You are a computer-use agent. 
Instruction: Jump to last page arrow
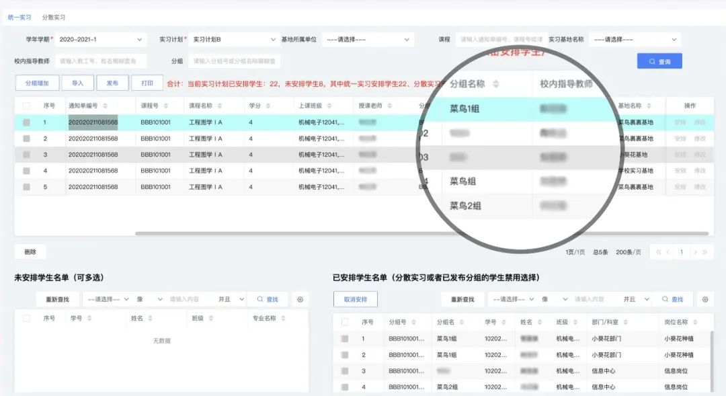tap(704, 252)
